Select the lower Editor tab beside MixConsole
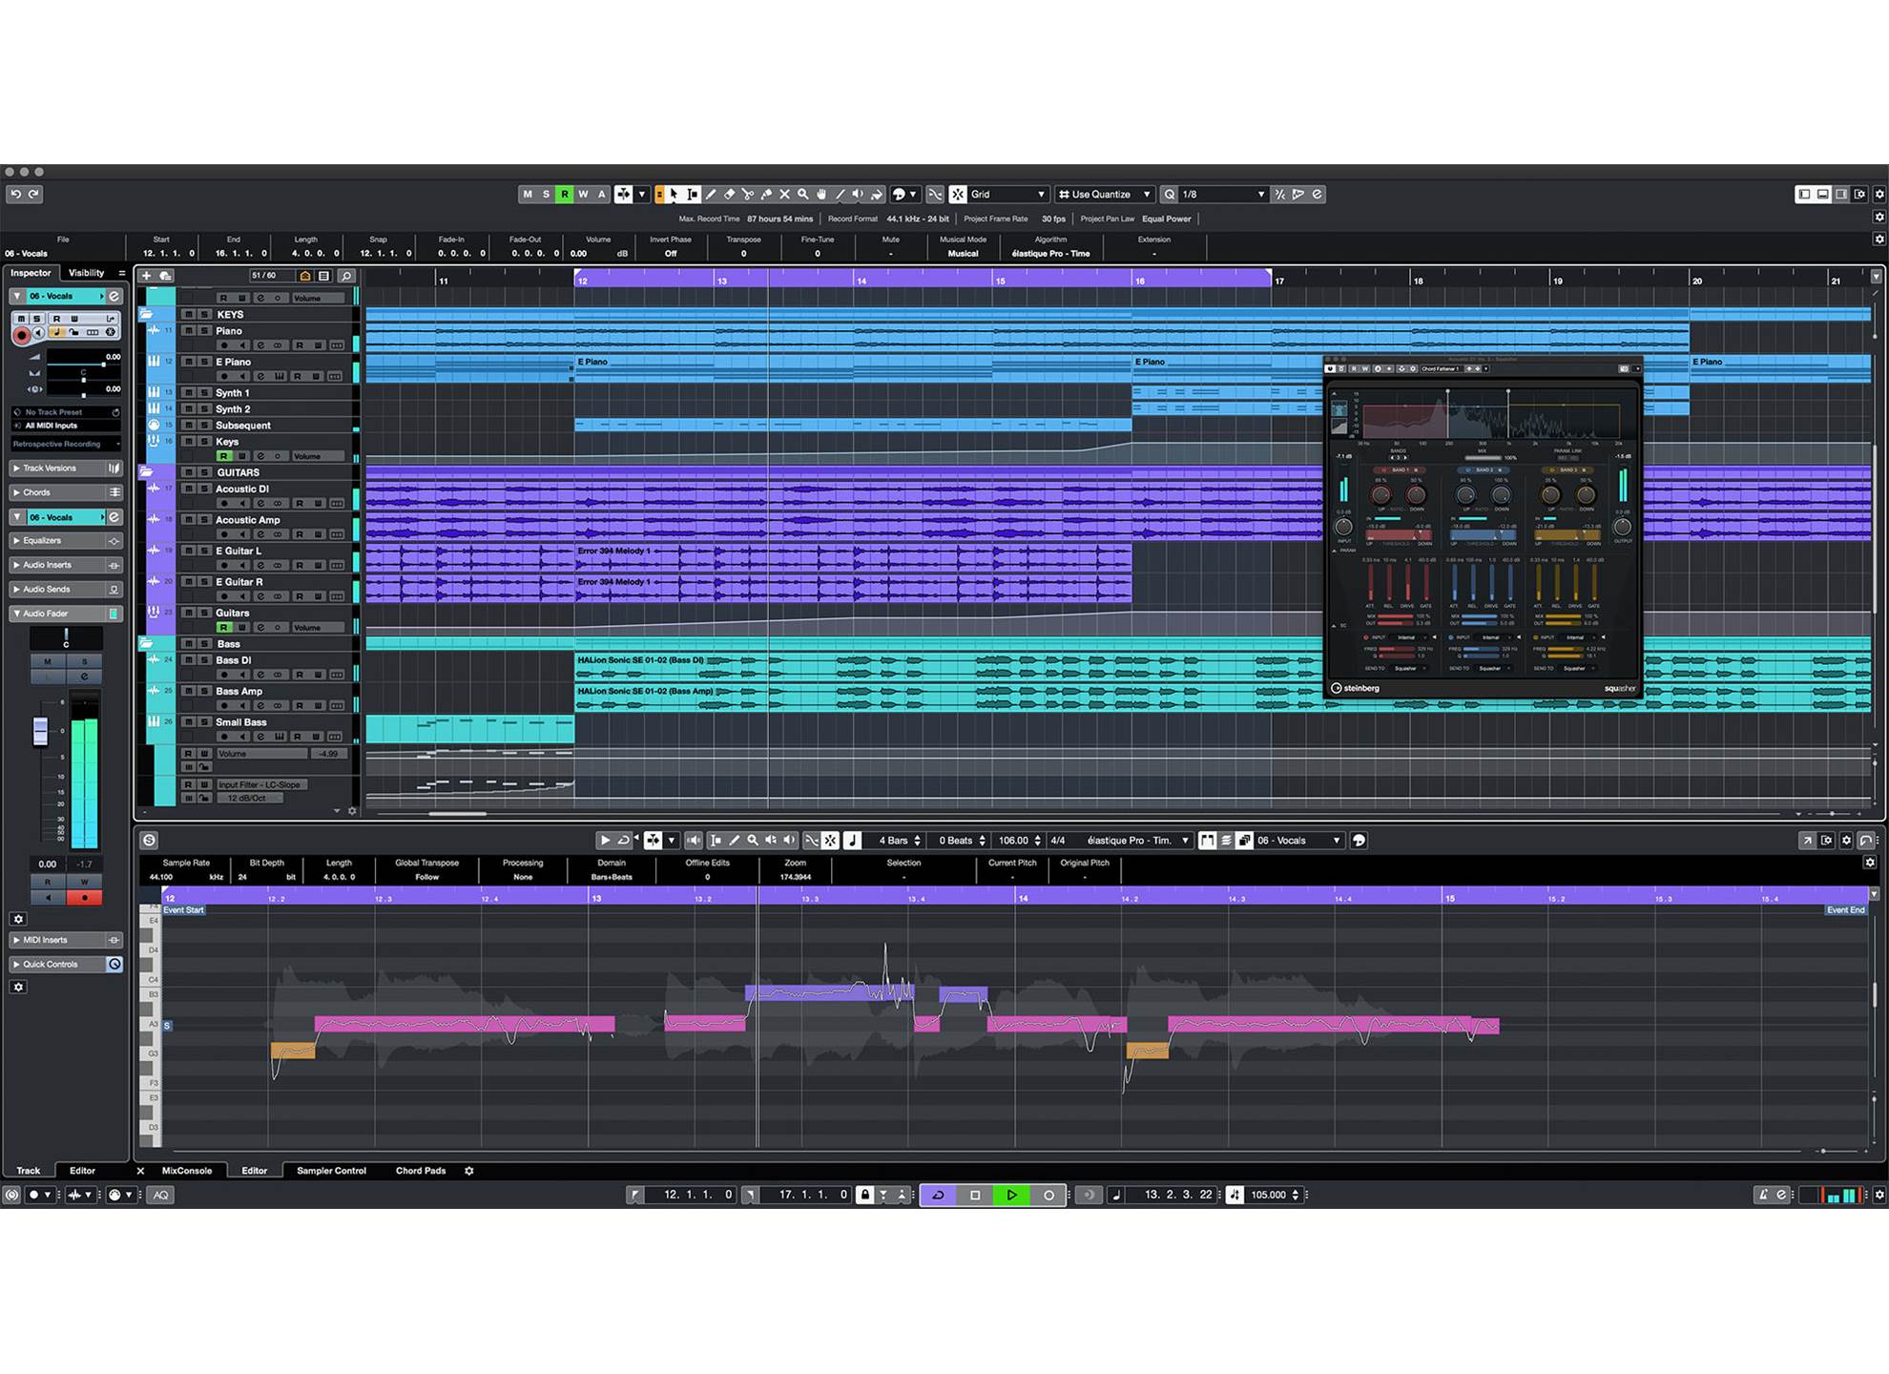 point(255,1171)
